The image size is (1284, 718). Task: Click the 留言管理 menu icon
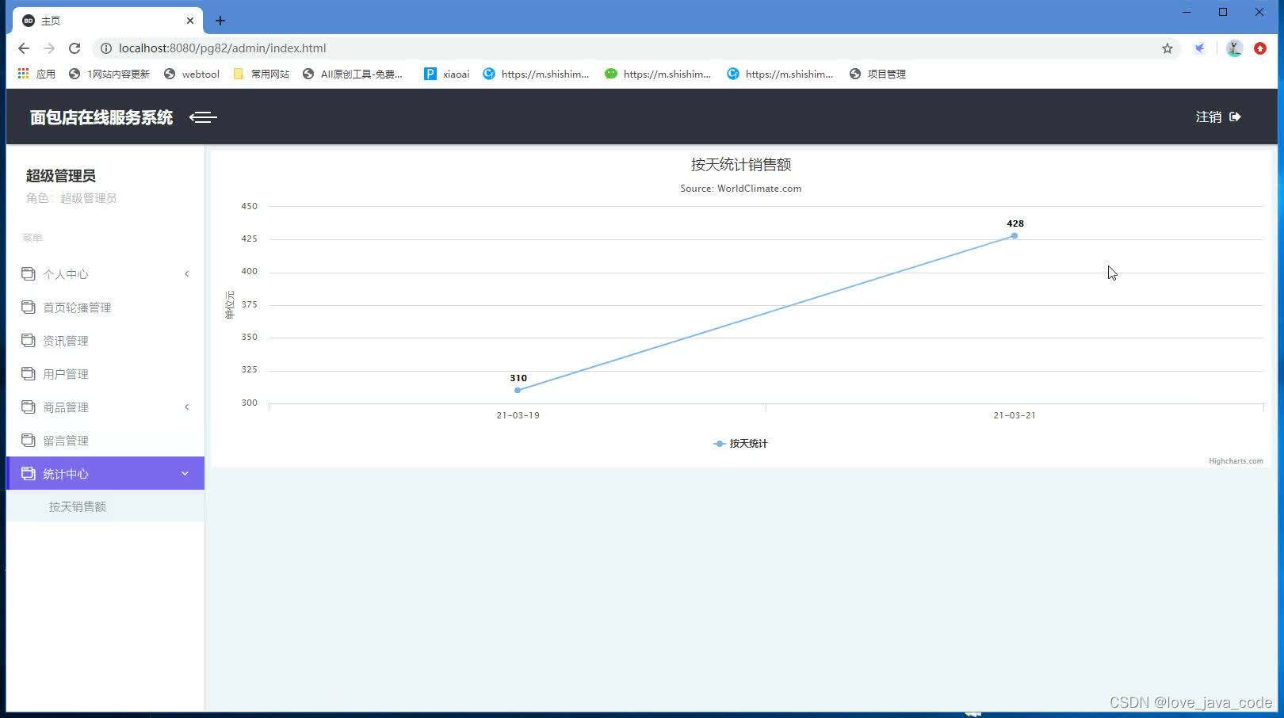click(x=29, y=441)
